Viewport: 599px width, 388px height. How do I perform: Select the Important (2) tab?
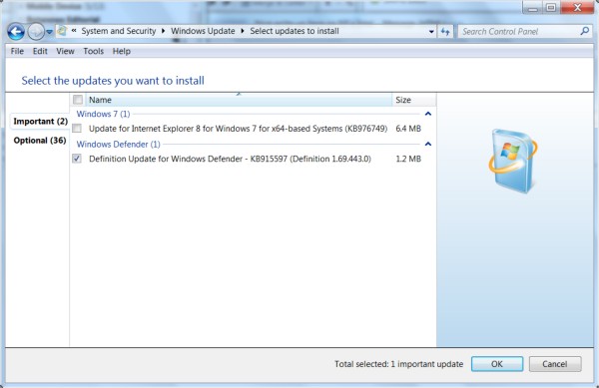click(41, 122)
